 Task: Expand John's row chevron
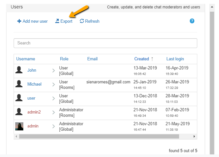pyautogui.click(x=54, y=71)
